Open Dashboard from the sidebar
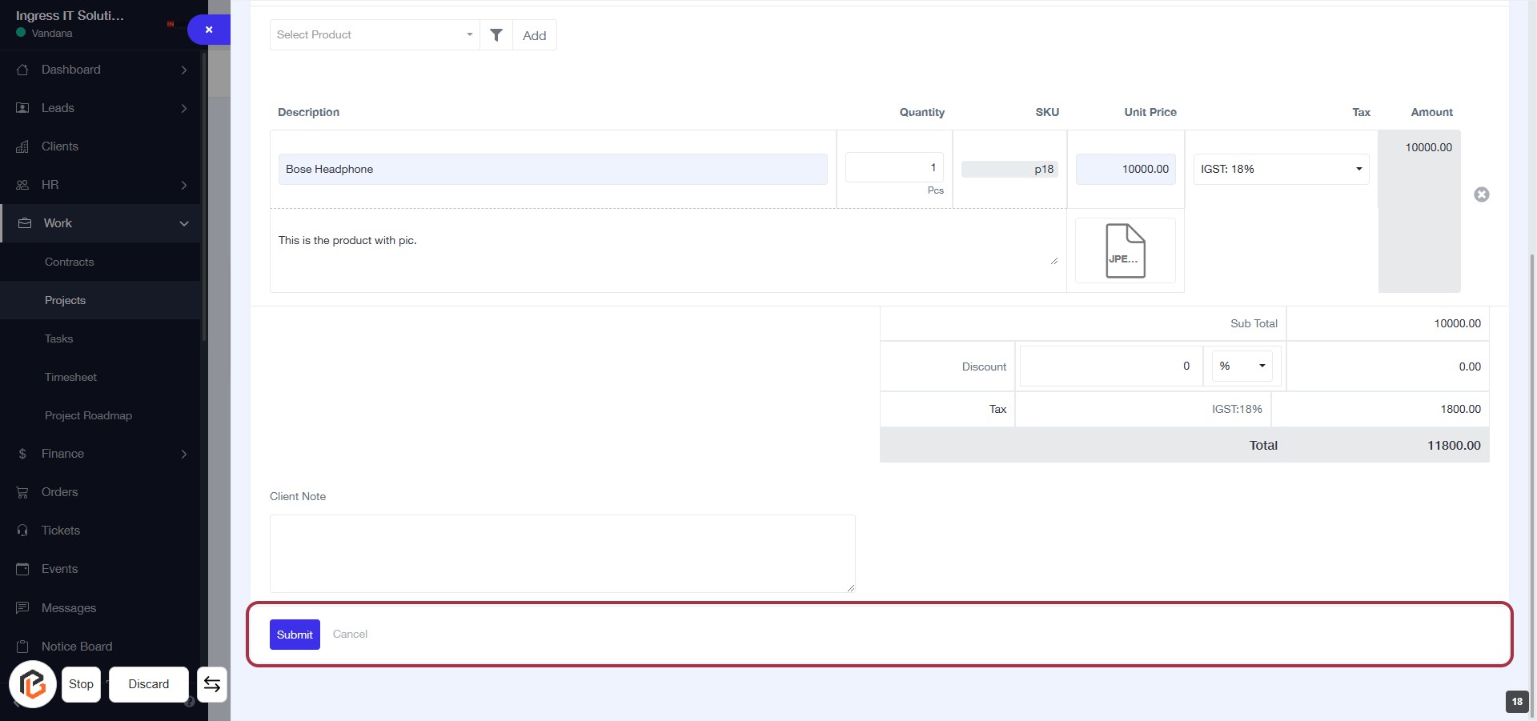 [71, 70]
